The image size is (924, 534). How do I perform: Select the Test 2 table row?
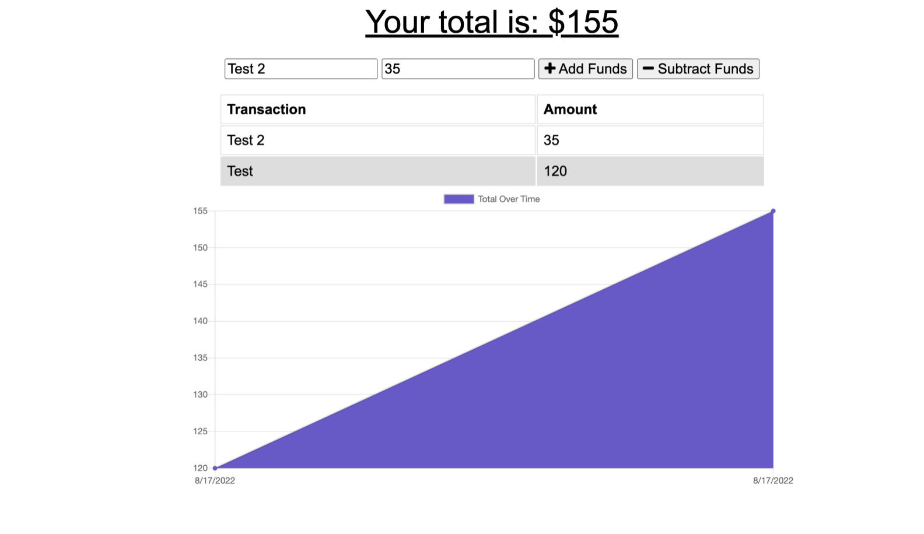tap(377, 140)
